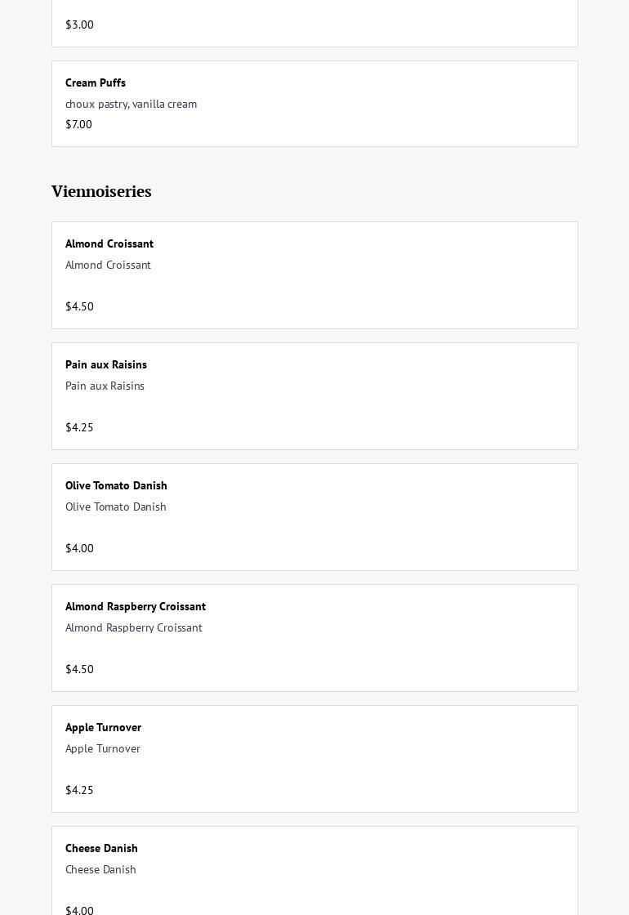The height and width of the screenshot is (915, 629).
Task: Click the $4.50 price for Almond Raspberry Croissant
Action: pyautogui.click(x=79, y=669)
